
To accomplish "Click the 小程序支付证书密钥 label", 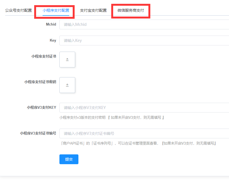I will [x=40, y=82].
